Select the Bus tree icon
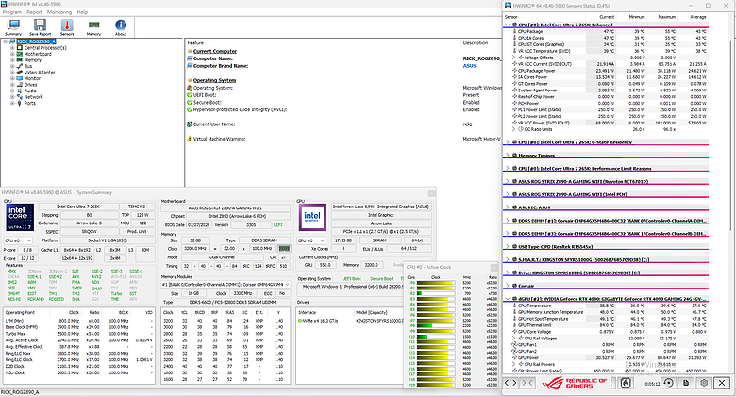This screenshot has height=397, width=736. (x=20, y=66)
